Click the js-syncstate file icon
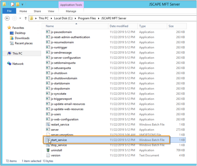Viewport: 197px width, 166px height. pyautogui.click(x=48, y=93)
